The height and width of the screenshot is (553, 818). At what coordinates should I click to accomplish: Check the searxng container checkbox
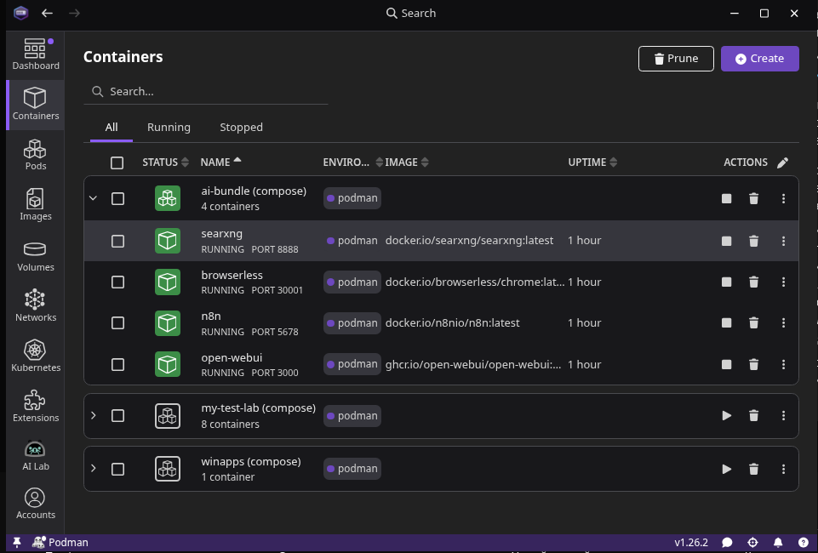pyautogui.click(x=118, y=241)
